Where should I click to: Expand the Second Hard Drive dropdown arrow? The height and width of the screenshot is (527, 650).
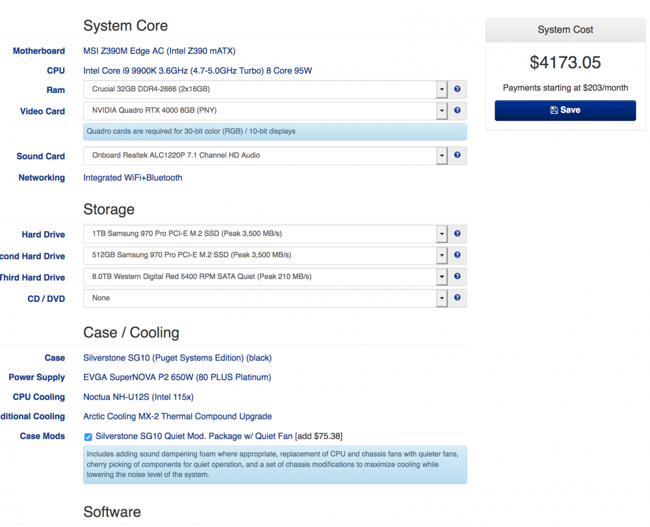coord(442,255)
